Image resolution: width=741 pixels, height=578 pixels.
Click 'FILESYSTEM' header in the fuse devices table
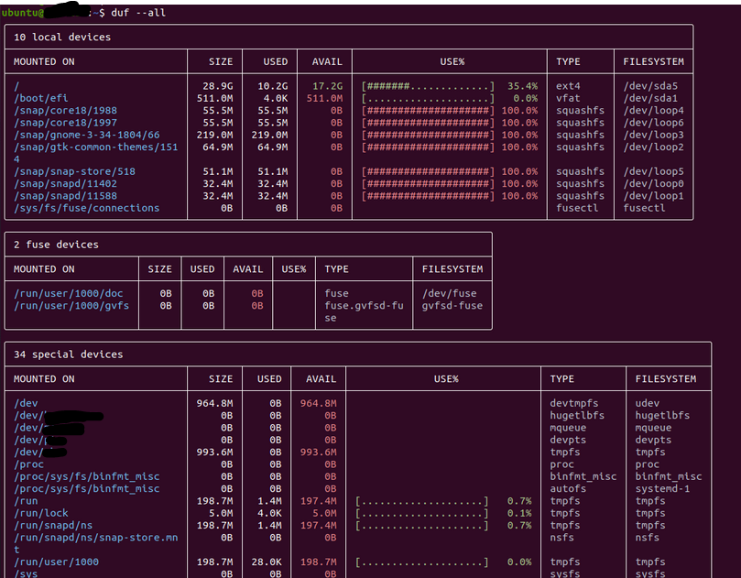(452, 269)
